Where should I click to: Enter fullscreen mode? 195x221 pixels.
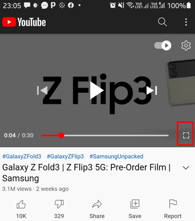(x=186, y=135)
